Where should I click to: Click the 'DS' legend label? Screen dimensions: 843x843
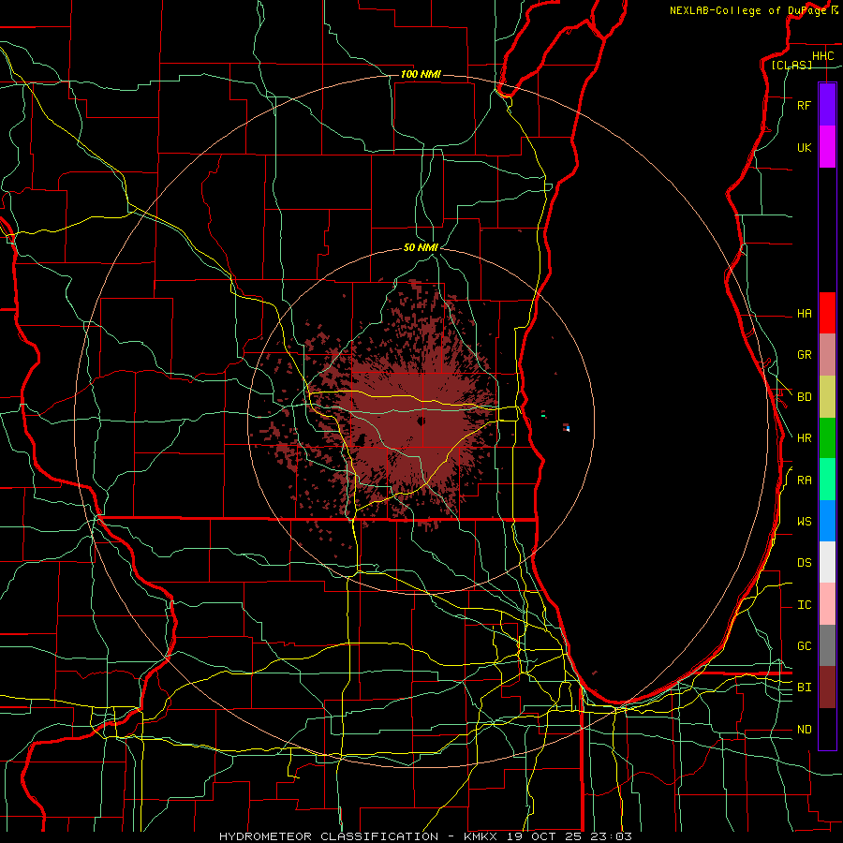click(x=804, y=563)
